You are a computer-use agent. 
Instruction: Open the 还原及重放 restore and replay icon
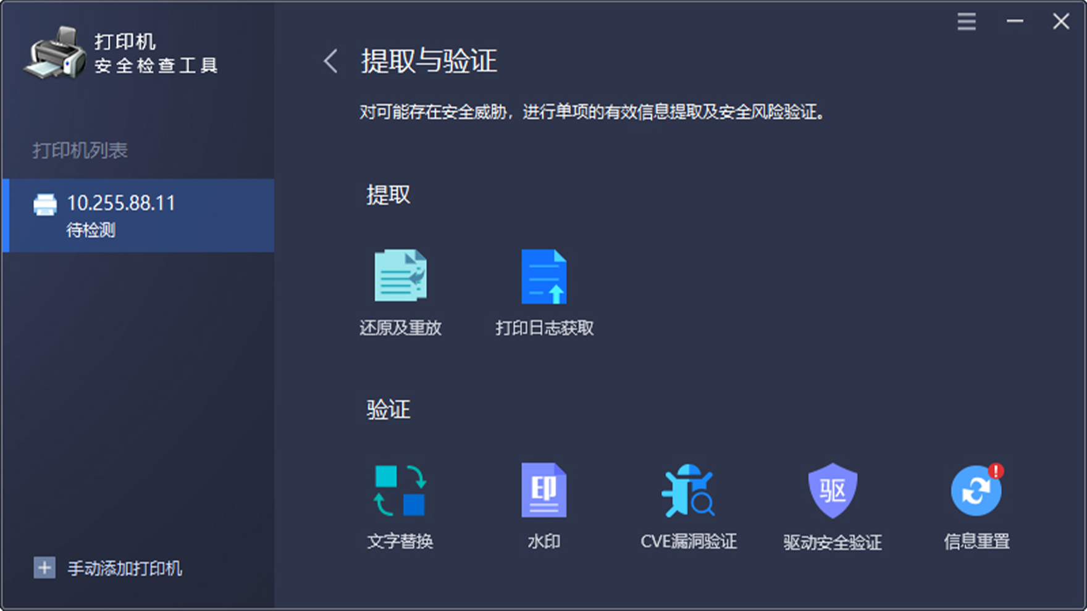point(400,275)
